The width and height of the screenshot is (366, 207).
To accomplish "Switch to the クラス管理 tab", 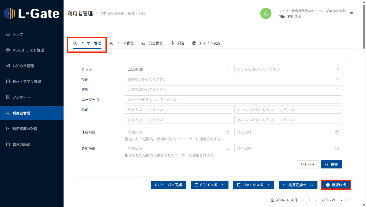I will click(x=121, y=43).
